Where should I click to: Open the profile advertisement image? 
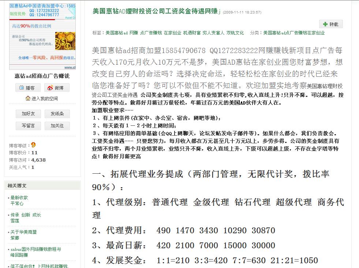click(x=42, y=36)
